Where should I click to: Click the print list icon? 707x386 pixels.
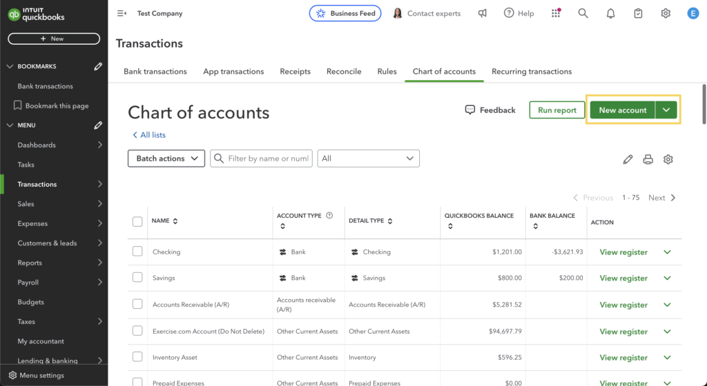coord(648,159)
